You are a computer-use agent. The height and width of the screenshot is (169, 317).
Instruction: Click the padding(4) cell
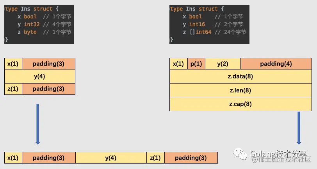[x=276, y=64]
